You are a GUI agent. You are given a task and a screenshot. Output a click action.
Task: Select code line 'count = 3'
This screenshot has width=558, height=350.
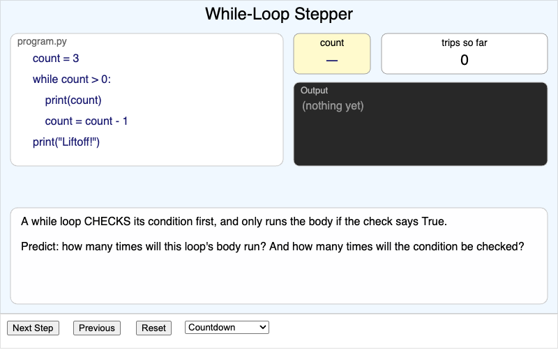[56, 59]
